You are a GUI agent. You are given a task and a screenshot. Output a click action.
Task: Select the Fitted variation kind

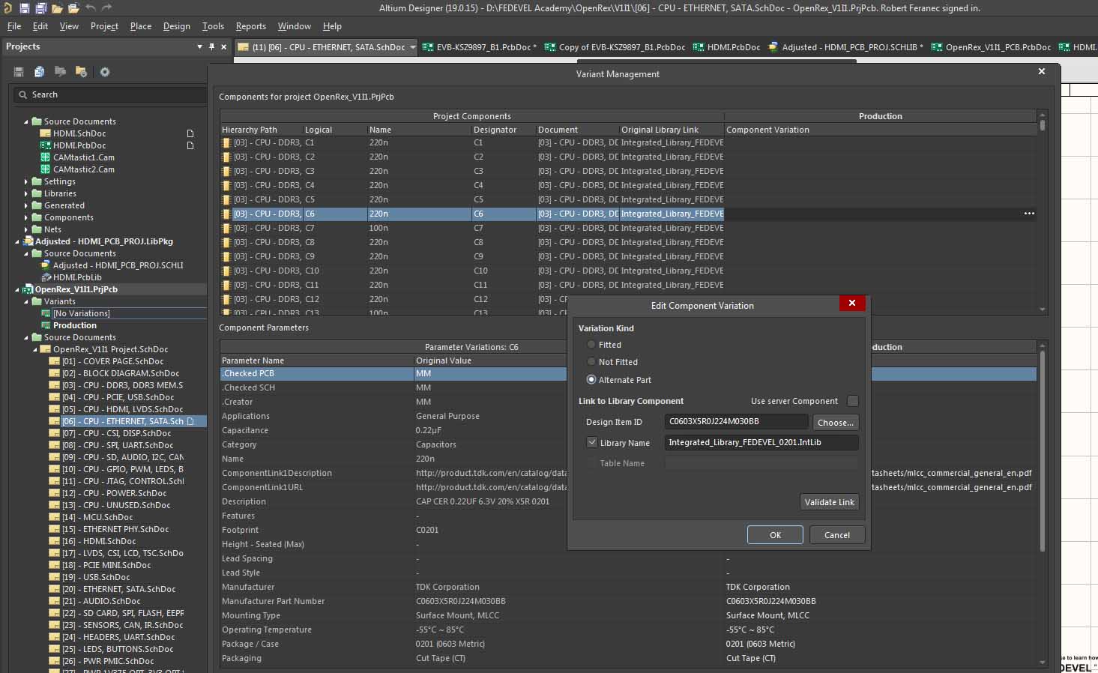pos(591,345)
